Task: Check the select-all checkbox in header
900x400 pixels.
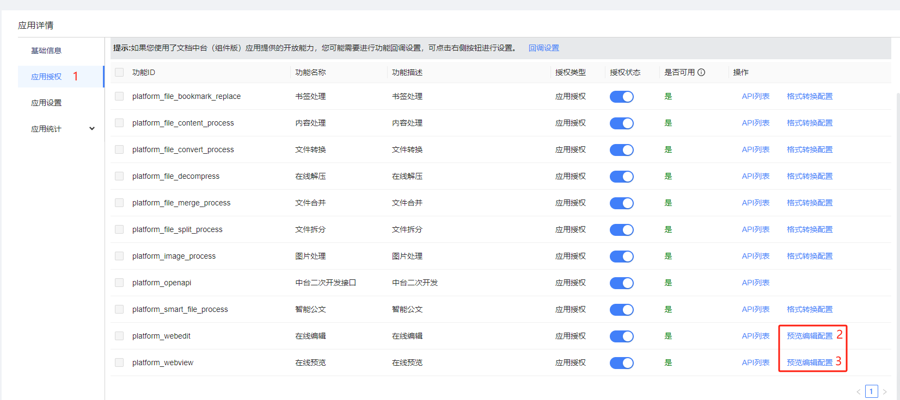Action: [119, 72]
